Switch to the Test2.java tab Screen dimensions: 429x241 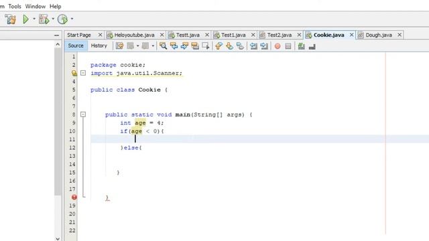tap(280, 35)
